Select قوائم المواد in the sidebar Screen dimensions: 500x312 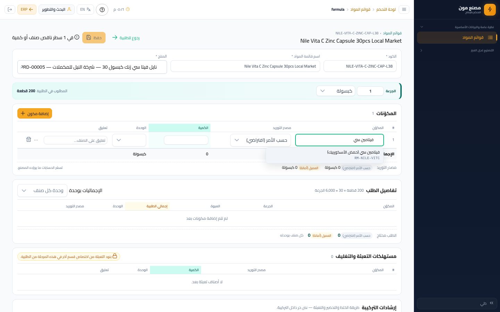point(457,37)
